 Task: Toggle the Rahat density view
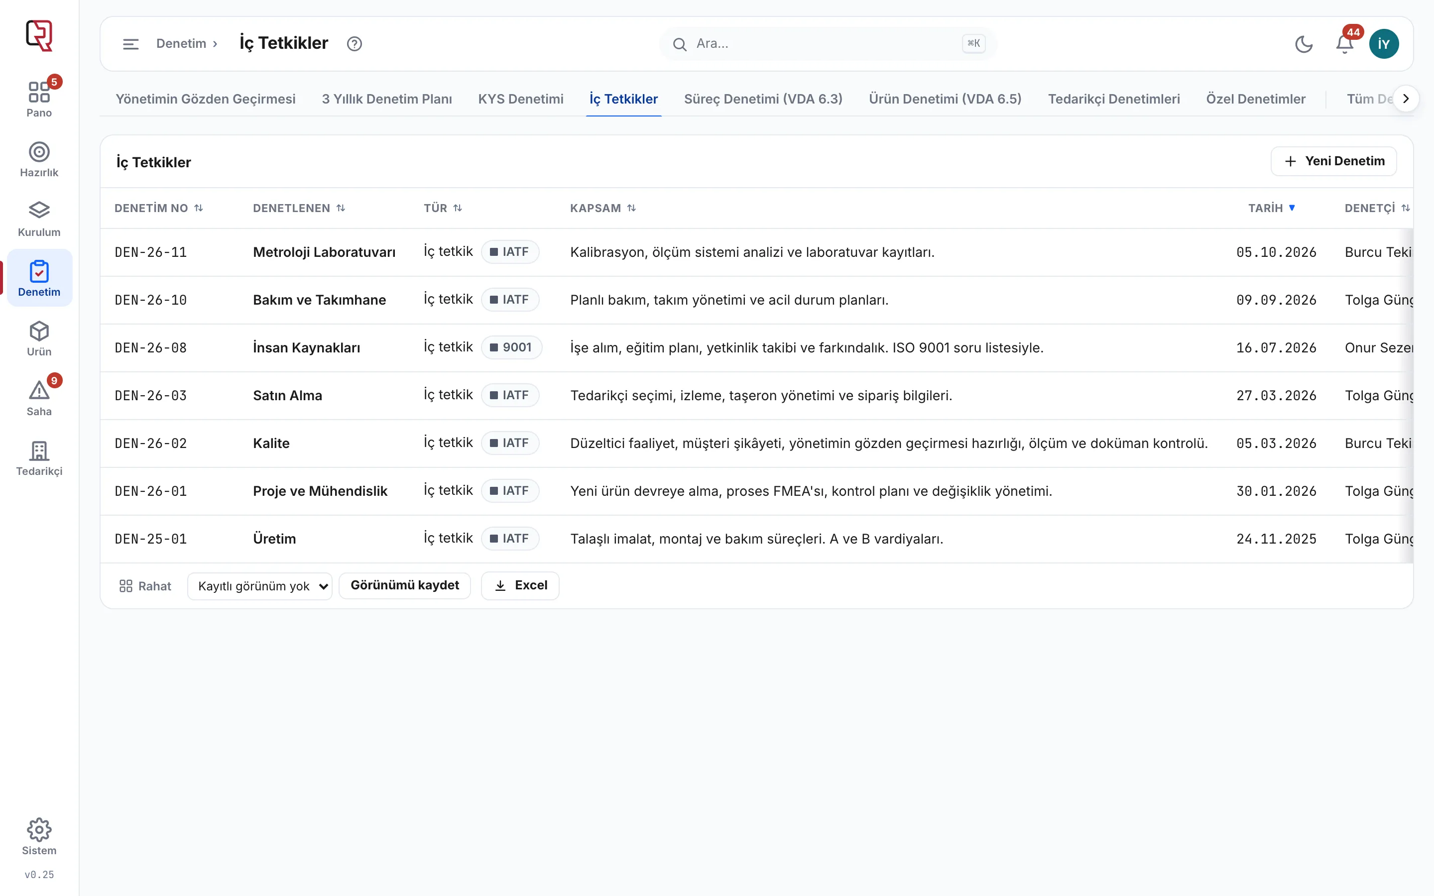145,586
